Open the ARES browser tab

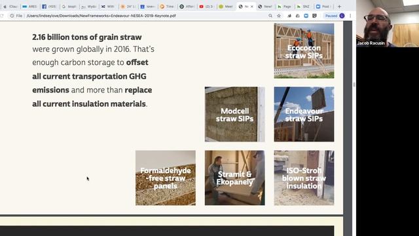pyautogui.click(x=29, y=7)
